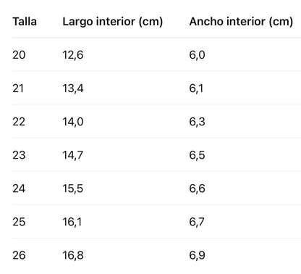Click the 16,8 length value
Viewport: 301px width, 274px height.
[73, 255]
